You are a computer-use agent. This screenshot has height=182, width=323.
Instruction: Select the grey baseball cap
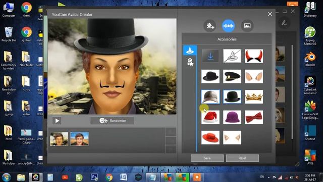point(210,97)
